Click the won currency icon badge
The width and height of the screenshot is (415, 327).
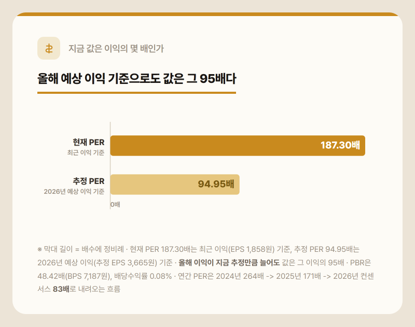pos(49,48)
